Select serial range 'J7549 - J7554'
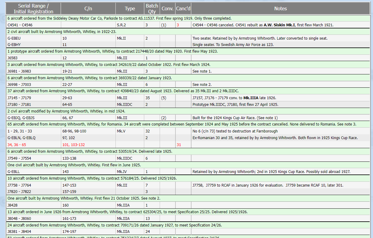The height and width of the screenshot is (238, 373). (x=34, y=158)
